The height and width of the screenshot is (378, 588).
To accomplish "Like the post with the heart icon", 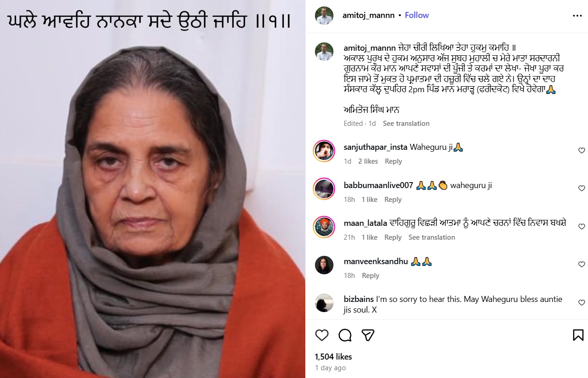I will pyautogui.click(x=322, y=335).
